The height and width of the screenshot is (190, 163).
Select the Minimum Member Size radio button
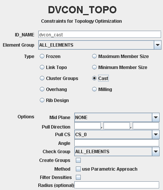94,67
